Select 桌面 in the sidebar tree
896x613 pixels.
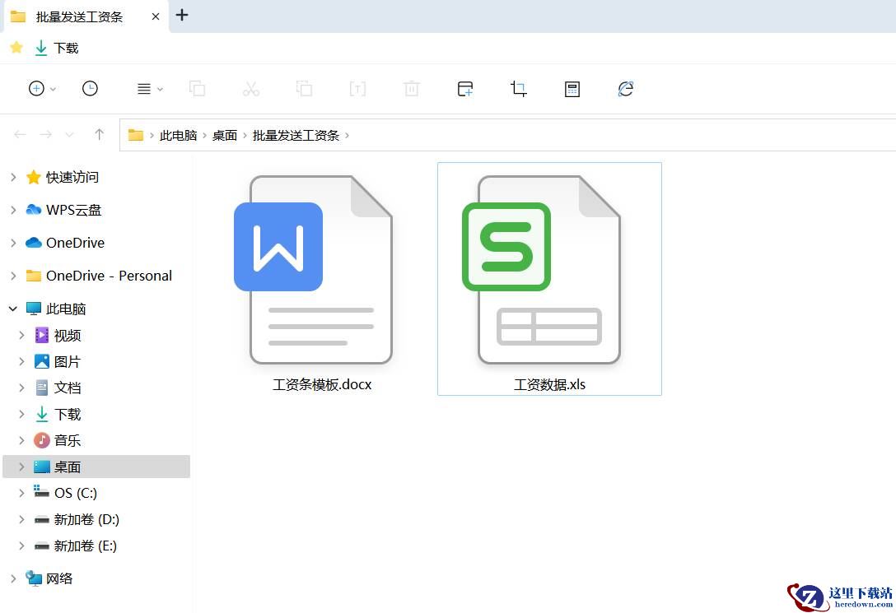pyautogui.click(x=96, y=467)
